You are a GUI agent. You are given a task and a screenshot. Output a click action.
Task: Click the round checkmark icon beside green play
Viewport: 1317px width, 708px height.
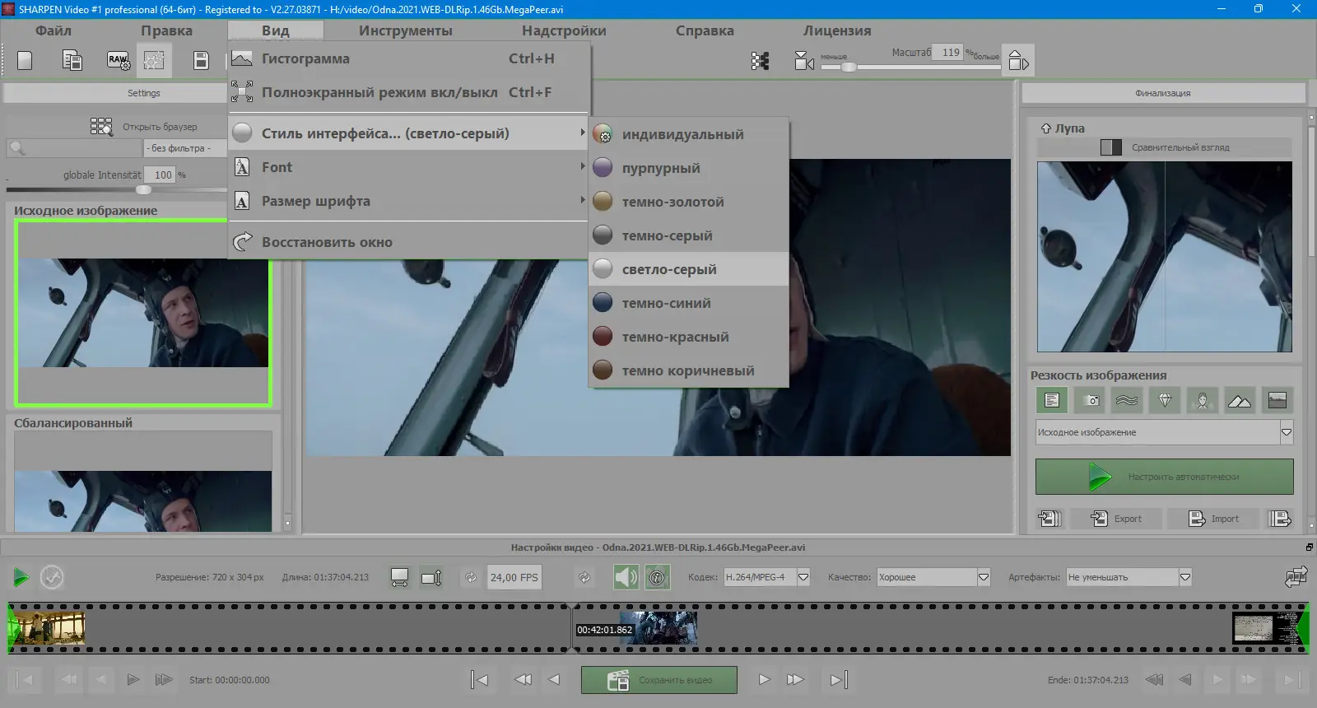pos(52,577)
